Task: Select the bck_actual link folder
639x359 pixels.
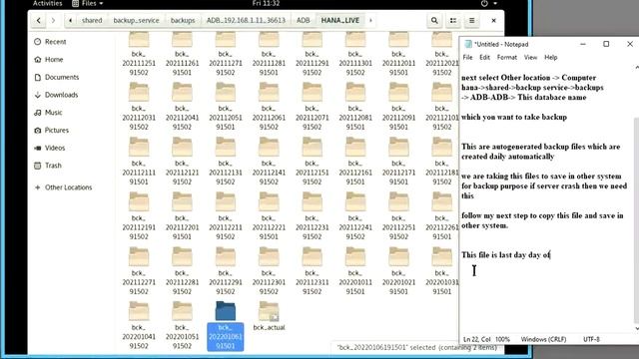Action: pos(269,317)
